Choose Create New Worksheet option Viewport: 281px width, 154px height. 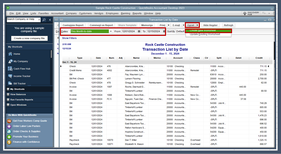tap(208, 31)
